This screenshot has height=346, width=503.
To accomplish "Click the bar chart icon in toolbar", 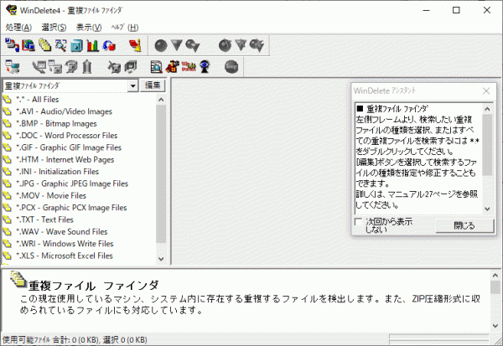I will [x=93, y=44].
